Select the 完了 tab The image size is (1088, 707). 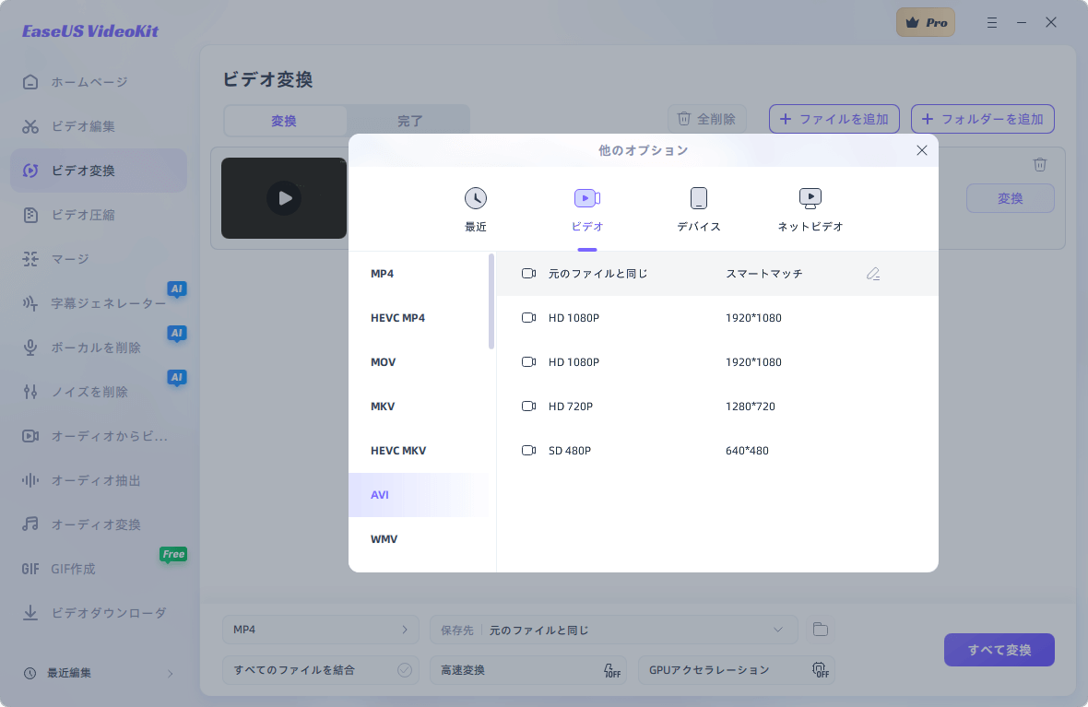tap(408, 121)
